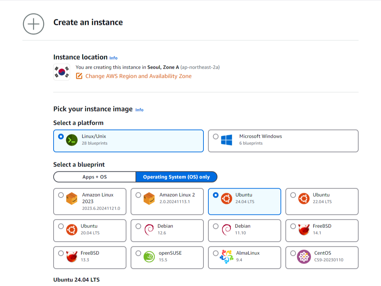This screenshot has width=381, height=286.
Task: Click the edit pencil icon beside Change AWS Region
Action: tap(79, 76)
